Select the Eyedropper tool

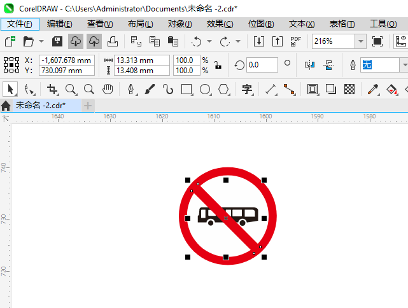tap(373, 90)
